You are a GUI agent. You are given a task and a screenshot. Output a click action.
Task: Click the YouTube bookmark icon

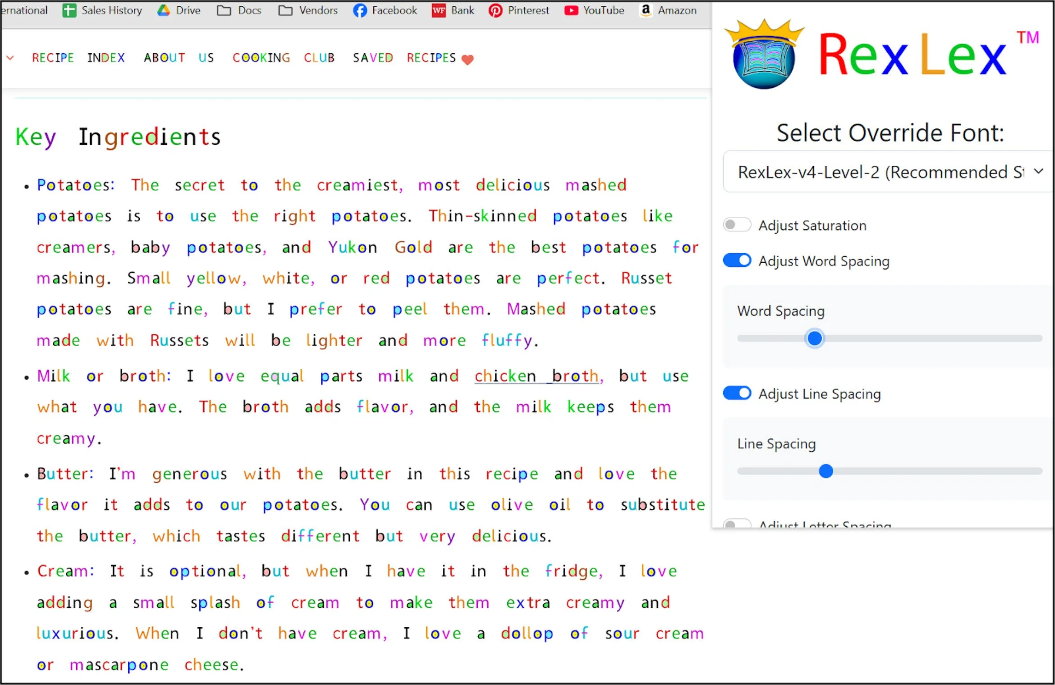(x=571, y=10)
